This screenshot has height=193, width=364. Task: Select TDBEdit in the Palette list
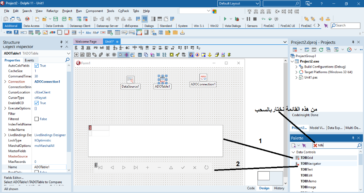(x=306, y=176)
